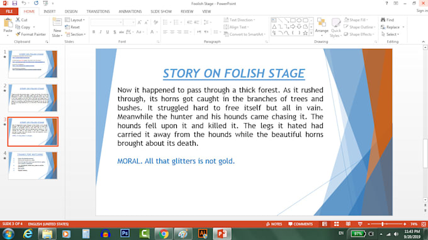Toggle Italic formatting
Screen dimensions: 428x240
101,32
